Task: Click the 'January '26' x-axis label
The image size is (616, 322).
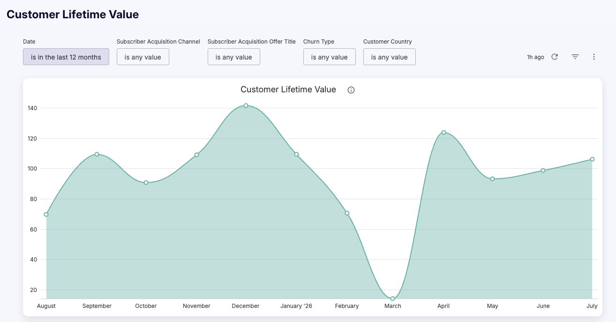Action: [296, 306]
